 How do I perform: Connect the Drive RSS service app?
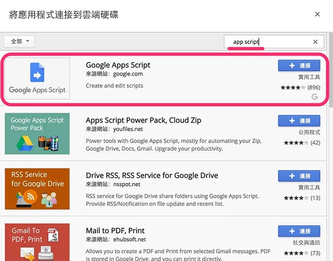[299, 176]
